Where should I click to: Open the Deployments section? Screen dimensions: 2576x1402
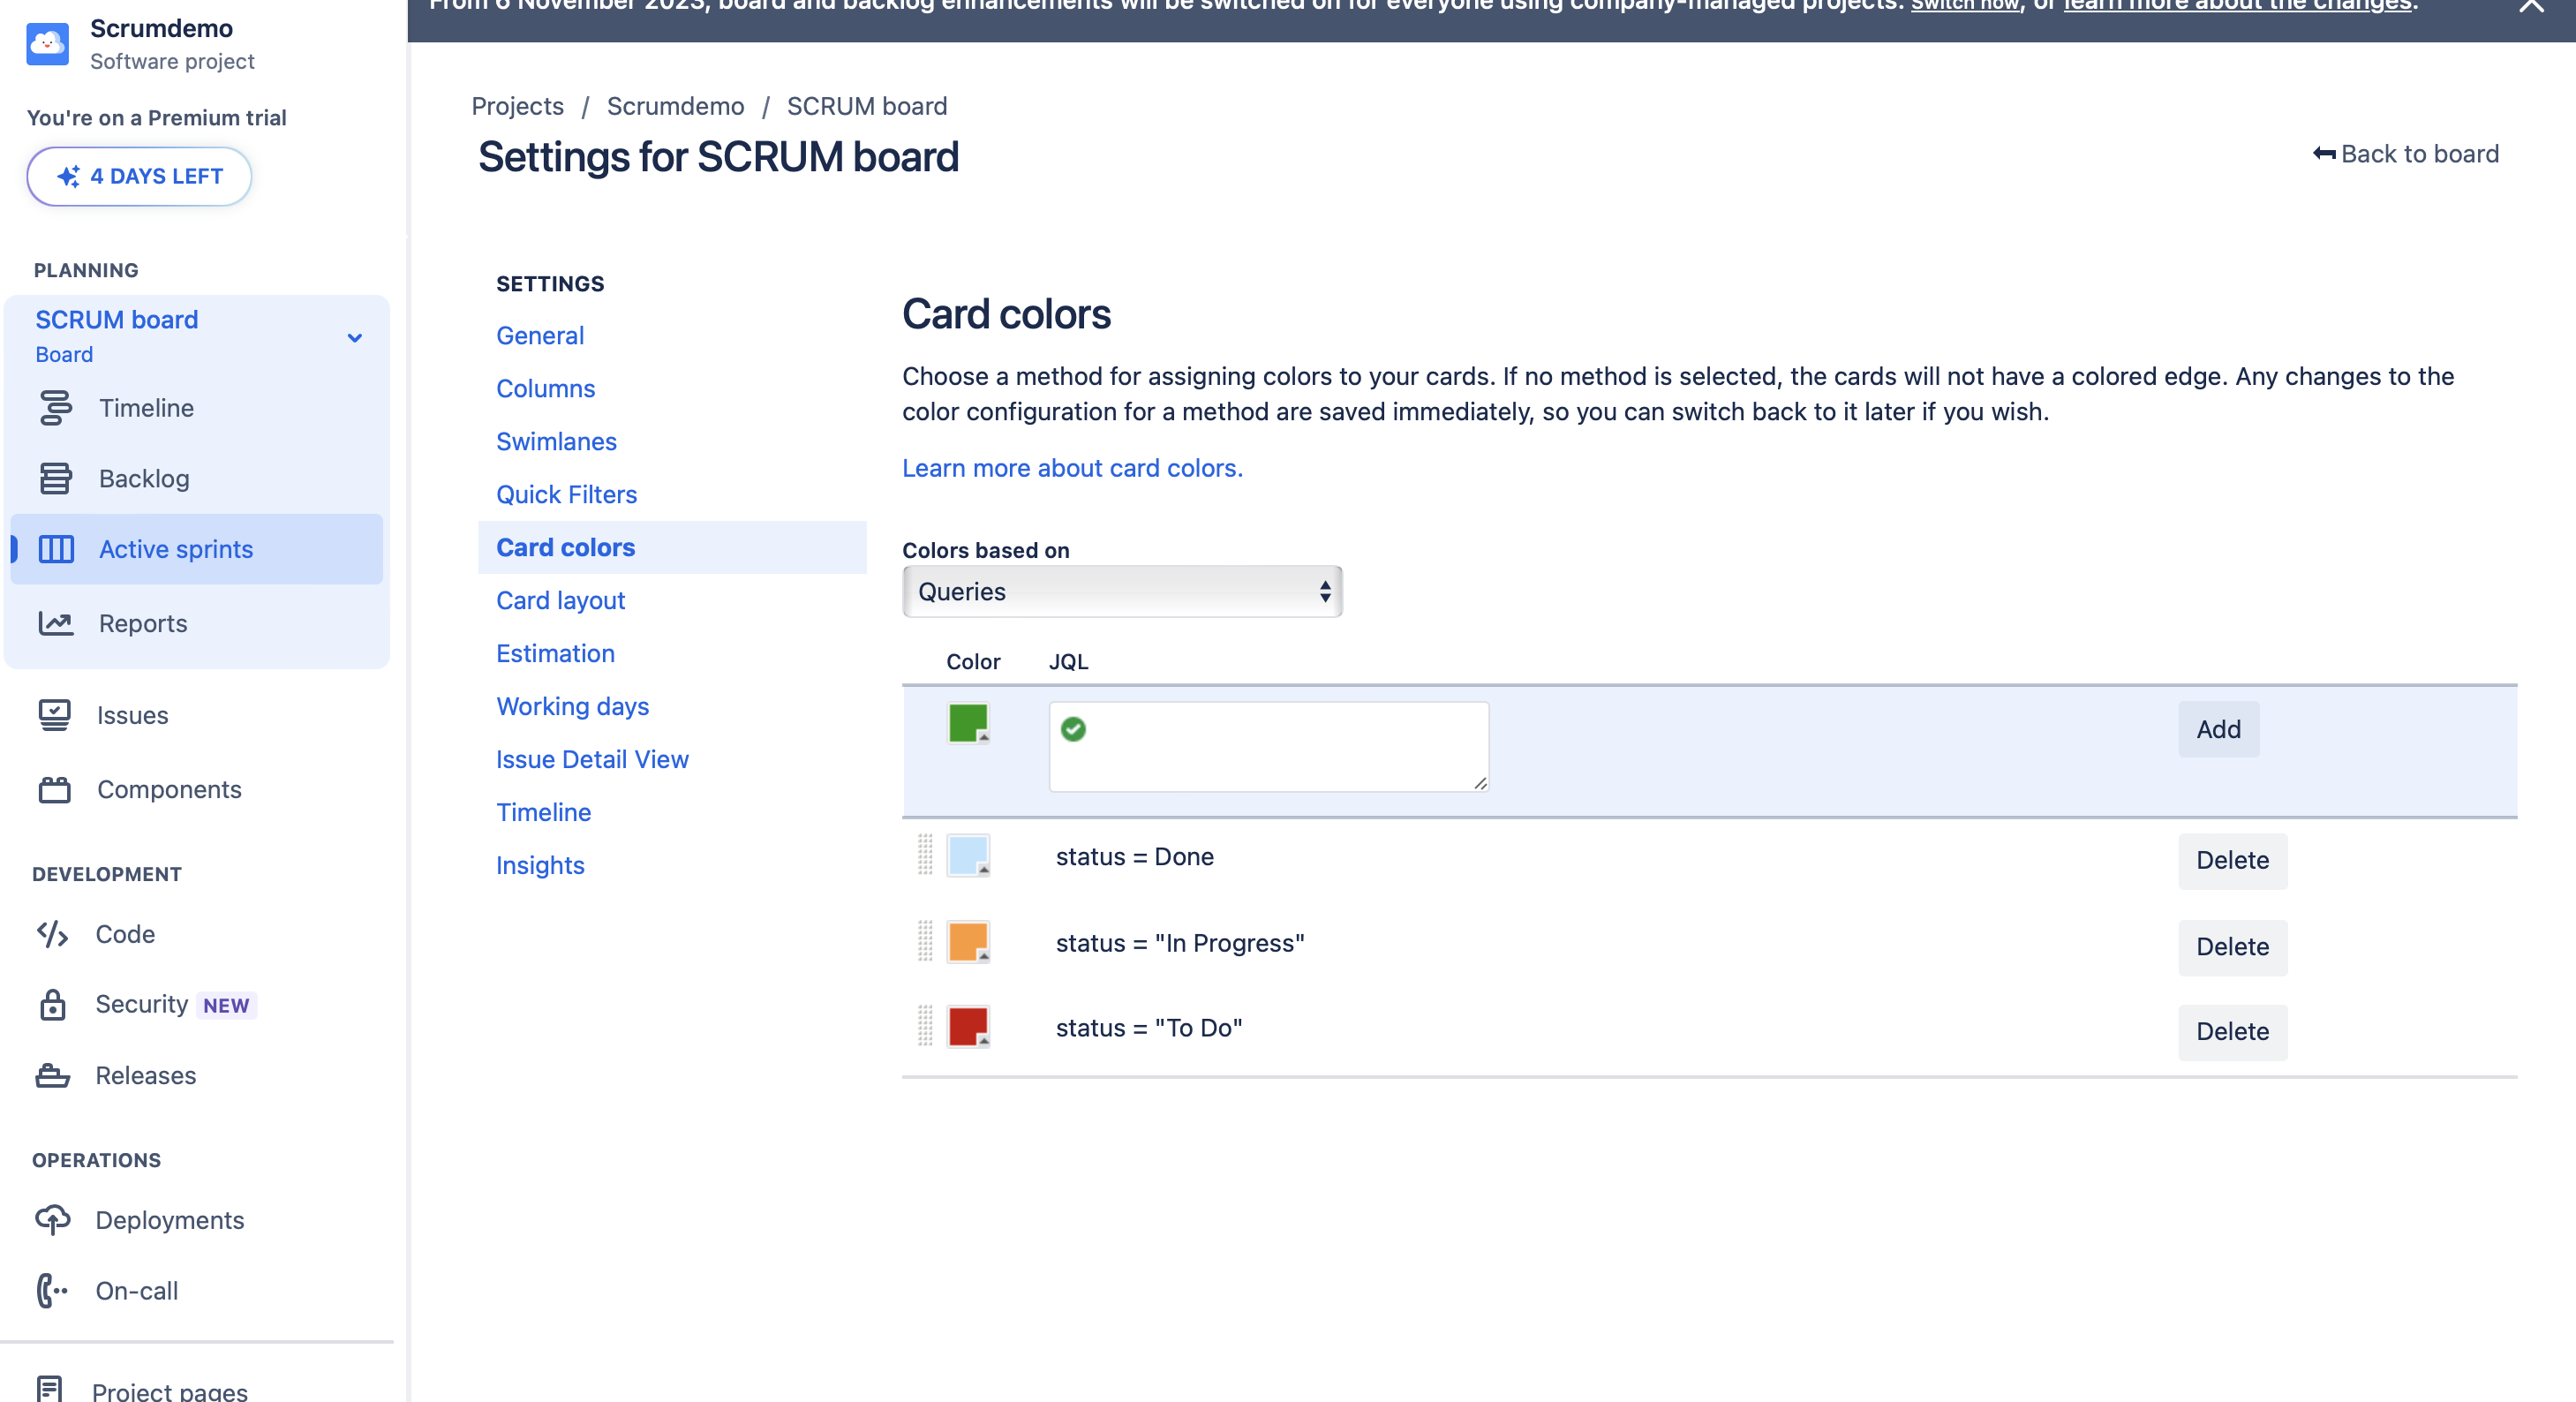[x=170, y=1220]
